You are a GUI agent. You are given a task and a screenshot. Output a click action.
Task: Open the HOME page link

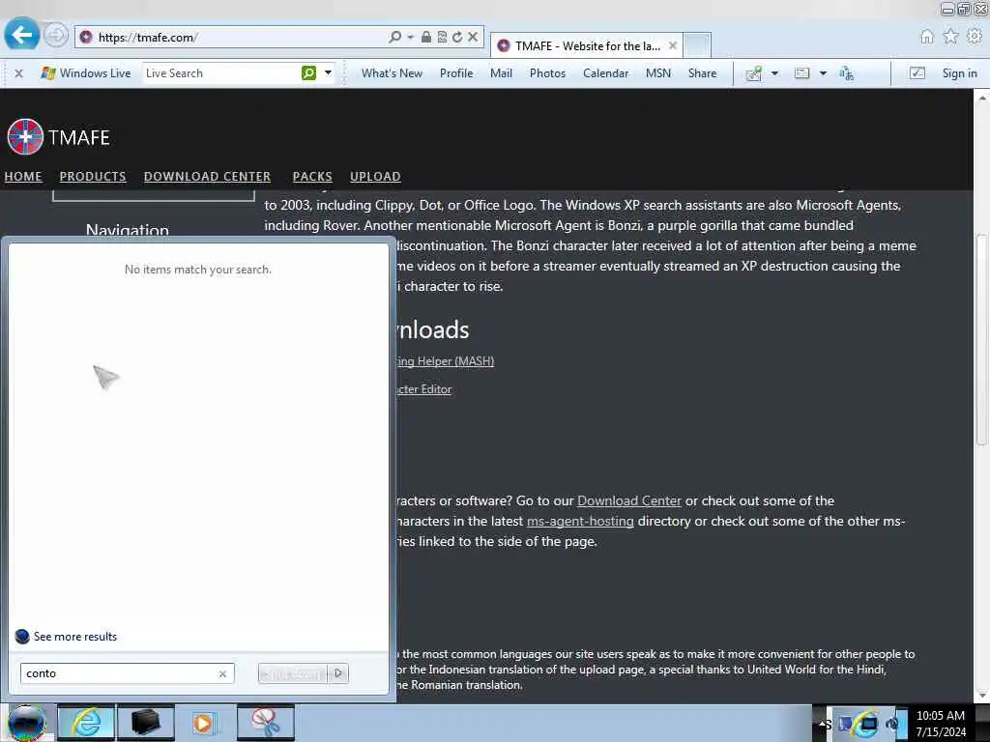pos(23,177)
